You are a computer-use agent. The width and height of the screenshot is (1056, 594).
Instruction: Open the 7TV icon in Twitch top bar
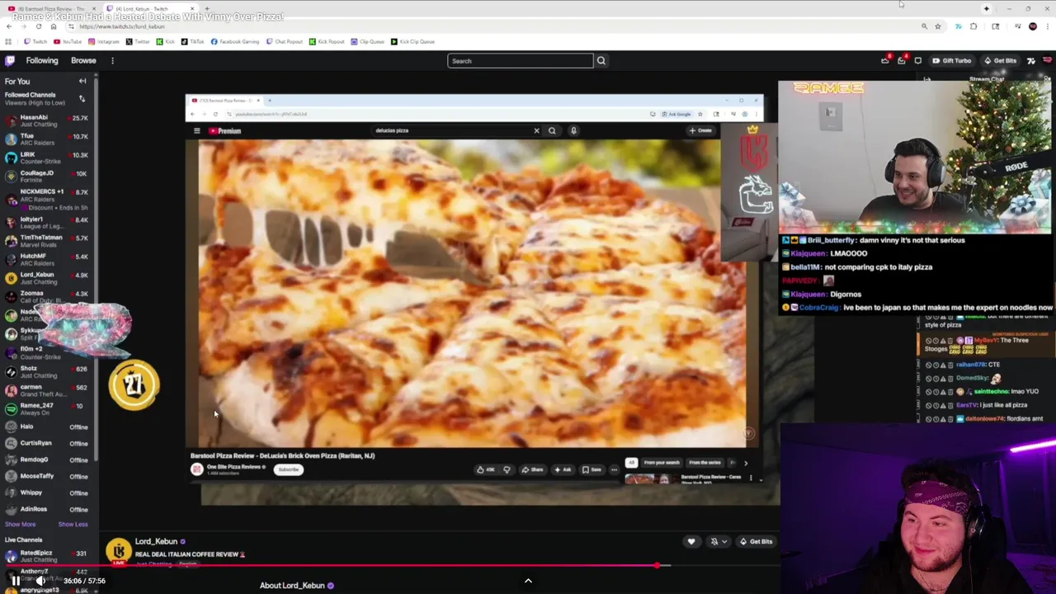tap(1031, 60)
